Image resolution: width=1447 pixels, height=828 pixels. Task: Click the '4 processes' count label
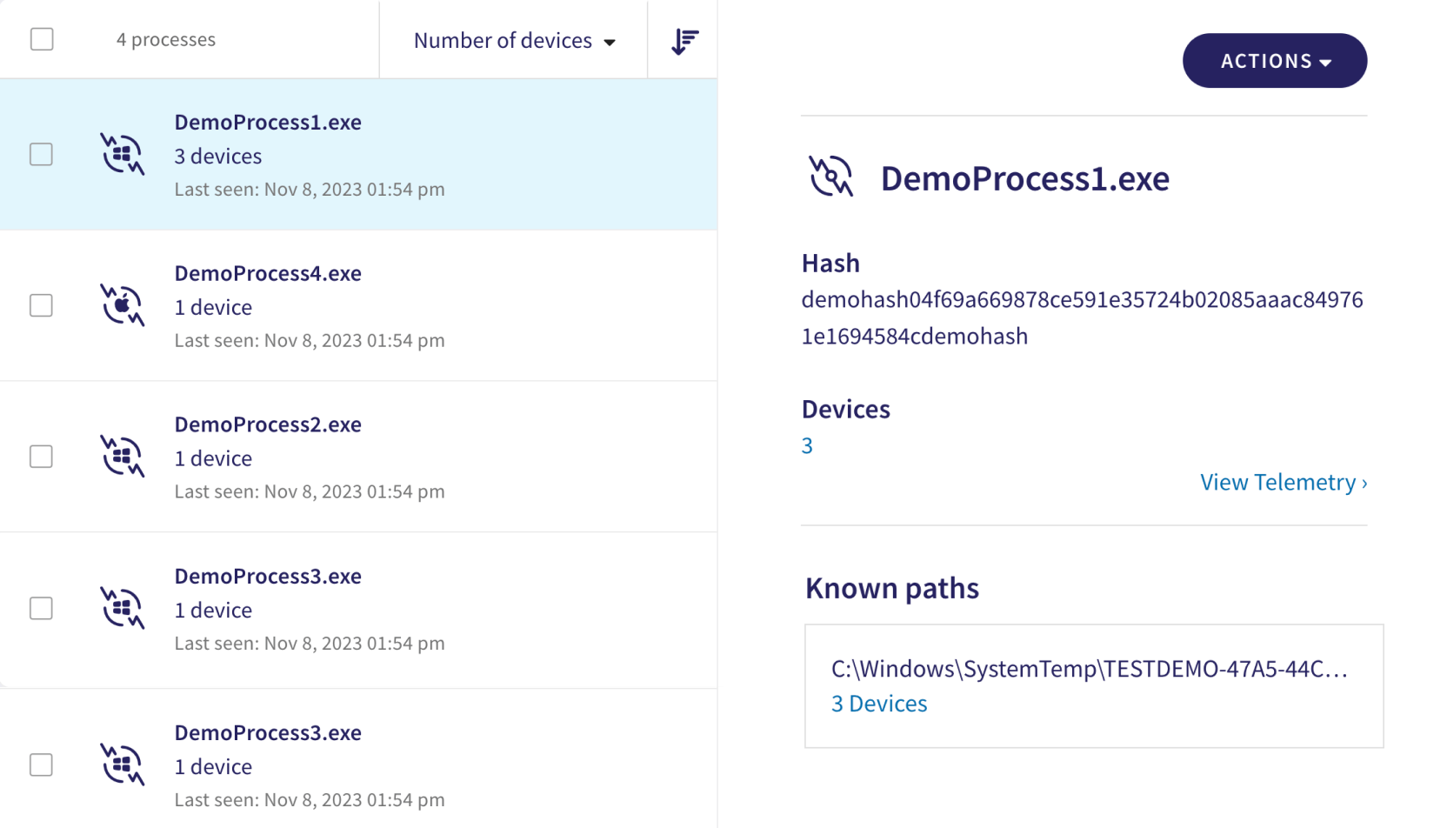click(x=166, y=40)
